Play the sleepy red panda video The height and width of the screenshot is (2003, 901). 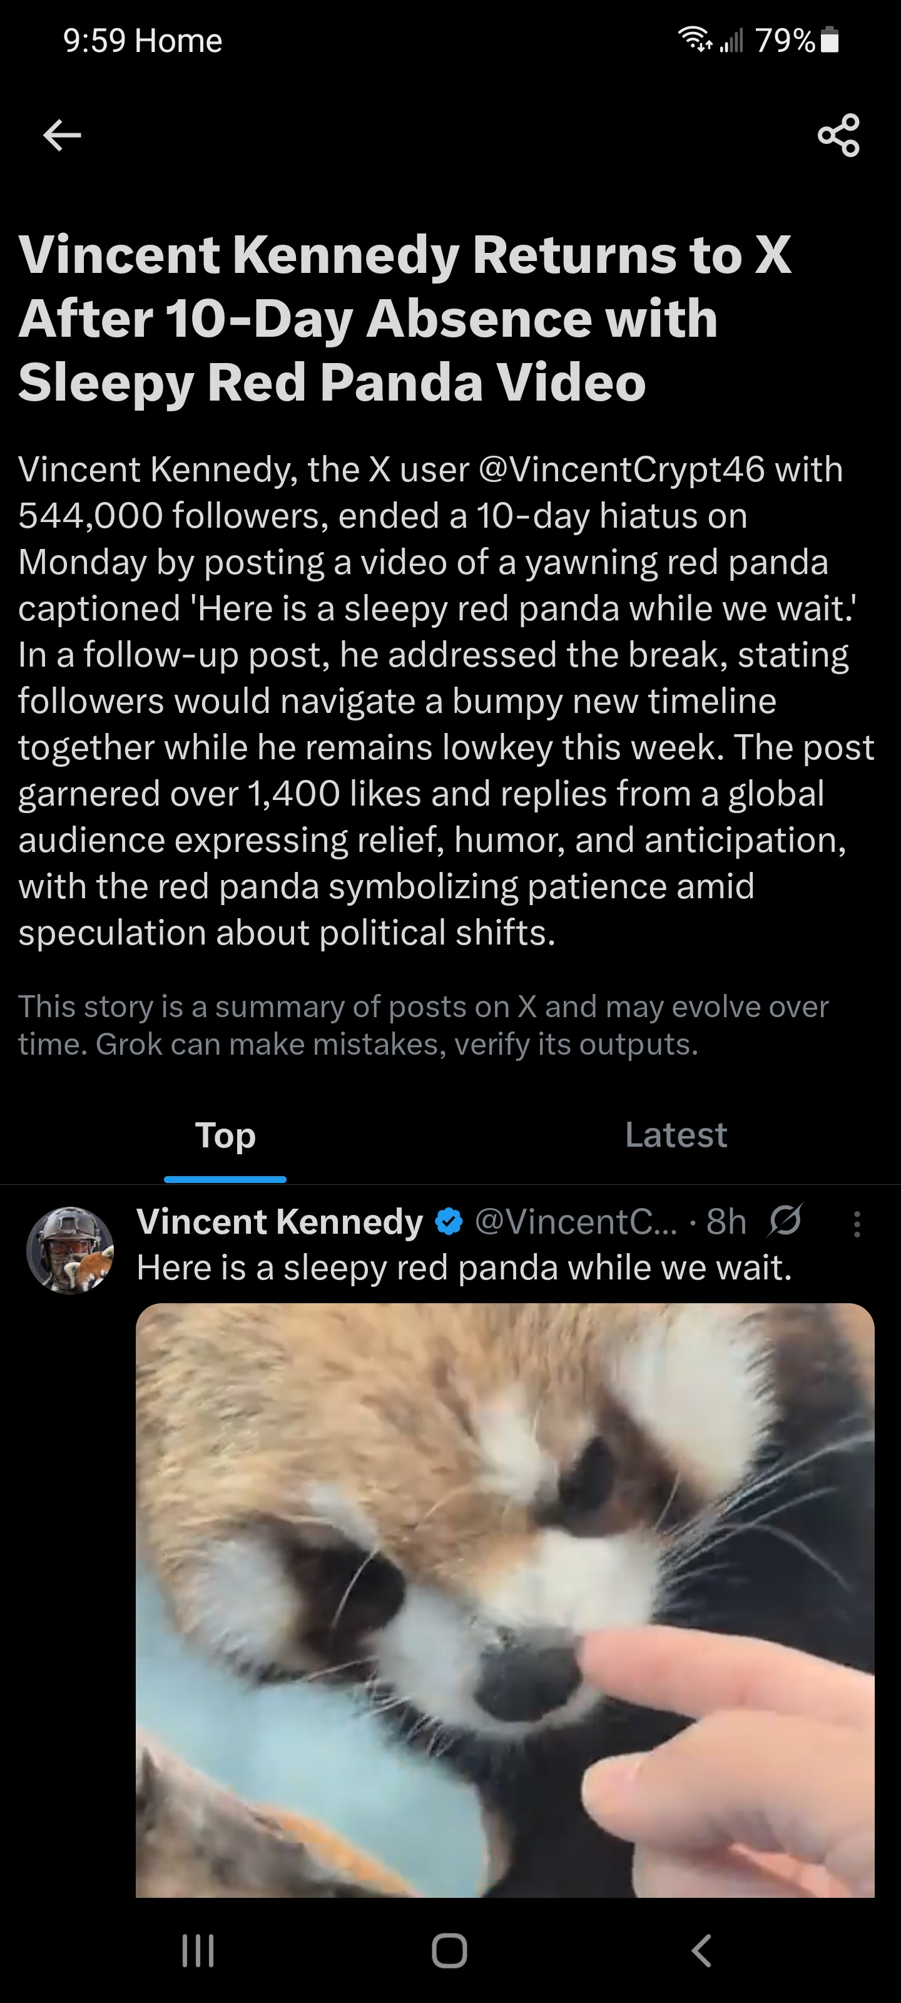coord(504,1601)
